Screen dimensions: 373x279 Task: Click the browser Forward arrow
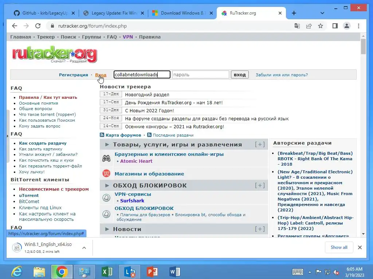[26, 26]
